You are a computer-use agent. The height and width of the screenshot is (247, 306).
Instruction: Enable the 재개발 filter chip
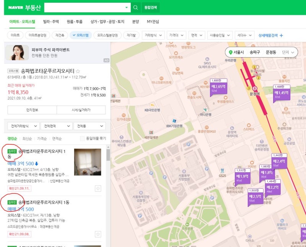pyautogui.click(x=131, y=35)
